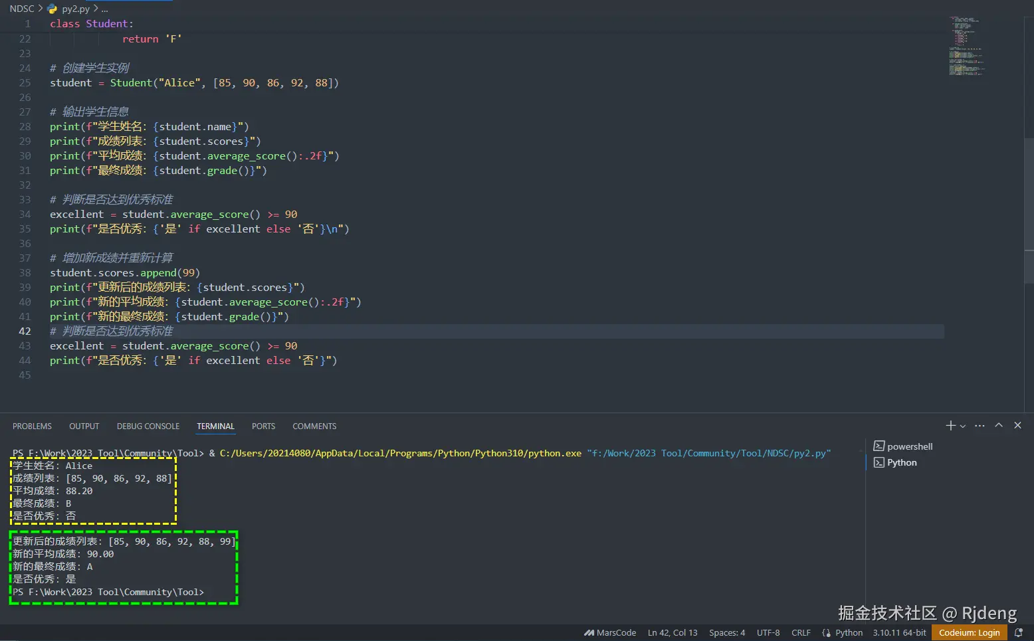Click the editor vertical scrollbar
The width and height of the screenshot is (1034, 641).
1029,209
